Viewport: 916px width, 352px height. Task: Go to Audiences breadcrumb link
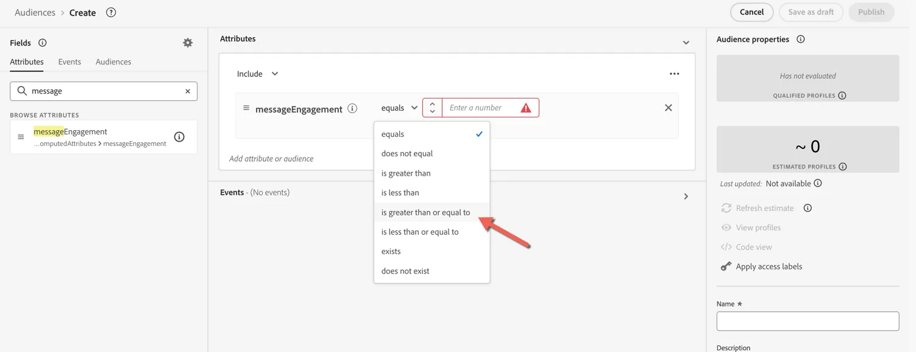(35, 12)
